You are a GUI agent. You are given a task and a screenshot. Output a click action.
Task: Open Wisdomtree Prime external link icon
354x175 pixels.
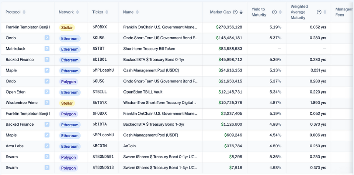(x=47, y=103)
